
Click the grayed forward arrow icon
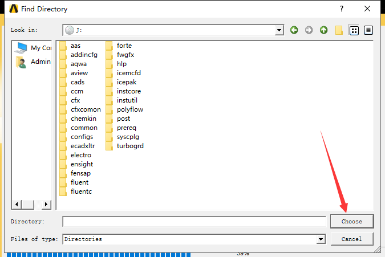(x=309, y=30)
